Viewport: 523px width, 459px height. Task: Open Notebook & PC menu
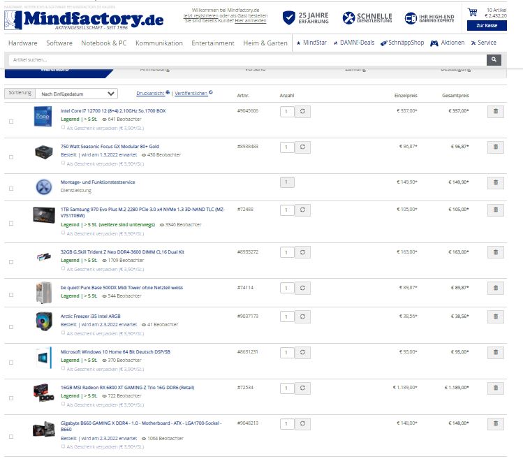pyautogui.click(x=104, y=43)
